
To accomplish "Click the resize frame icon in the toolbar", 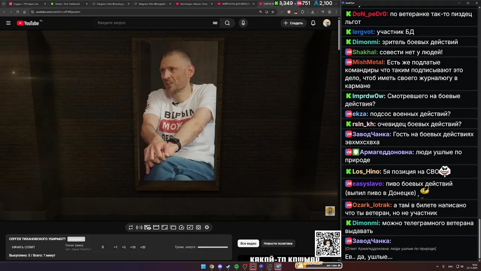I will coord(165,227).
